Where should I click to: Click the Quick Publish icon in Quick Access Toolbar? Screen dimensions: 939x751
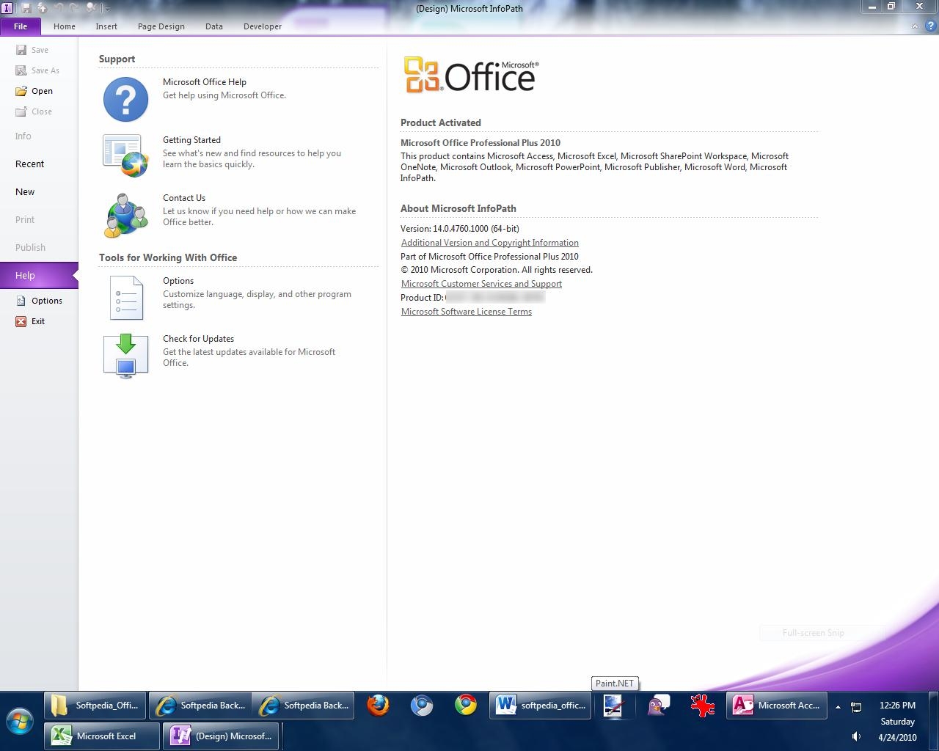pos(42,8)
